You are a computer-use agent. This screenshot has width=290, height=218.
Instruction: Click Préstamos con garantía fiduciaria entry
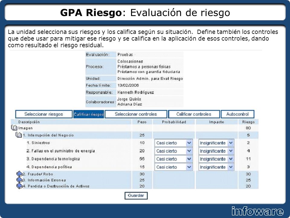(x=149, y=72)
